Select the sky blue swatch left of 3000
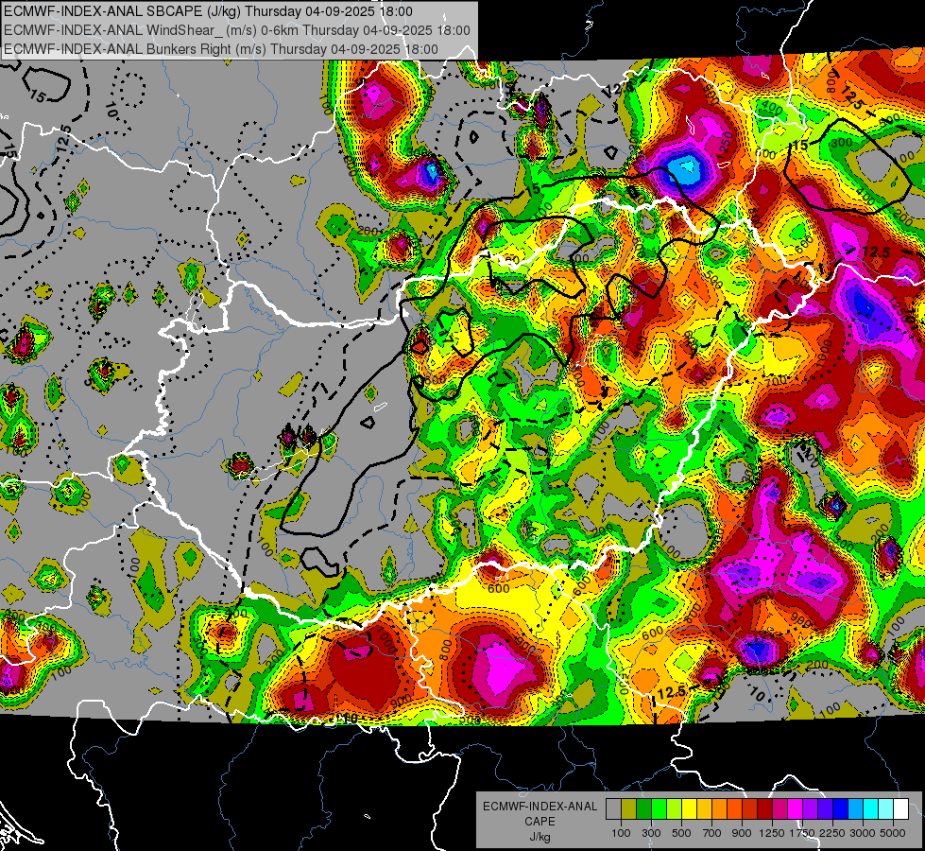 [855, 808]
